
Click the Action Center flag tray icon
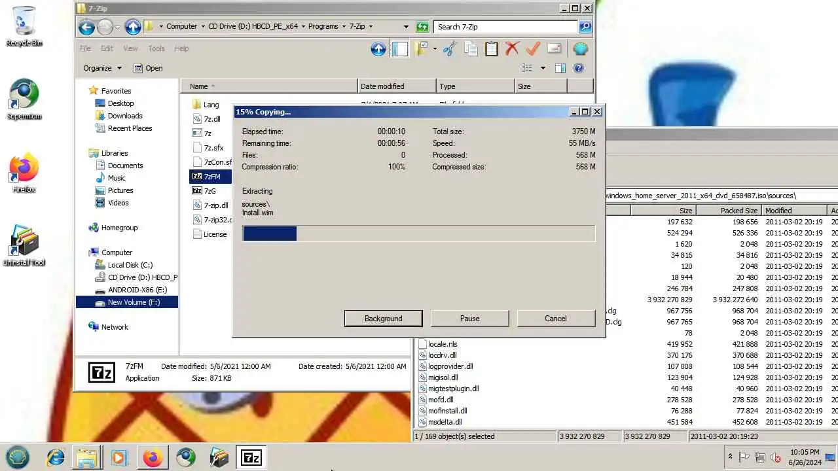pos(744,457)
